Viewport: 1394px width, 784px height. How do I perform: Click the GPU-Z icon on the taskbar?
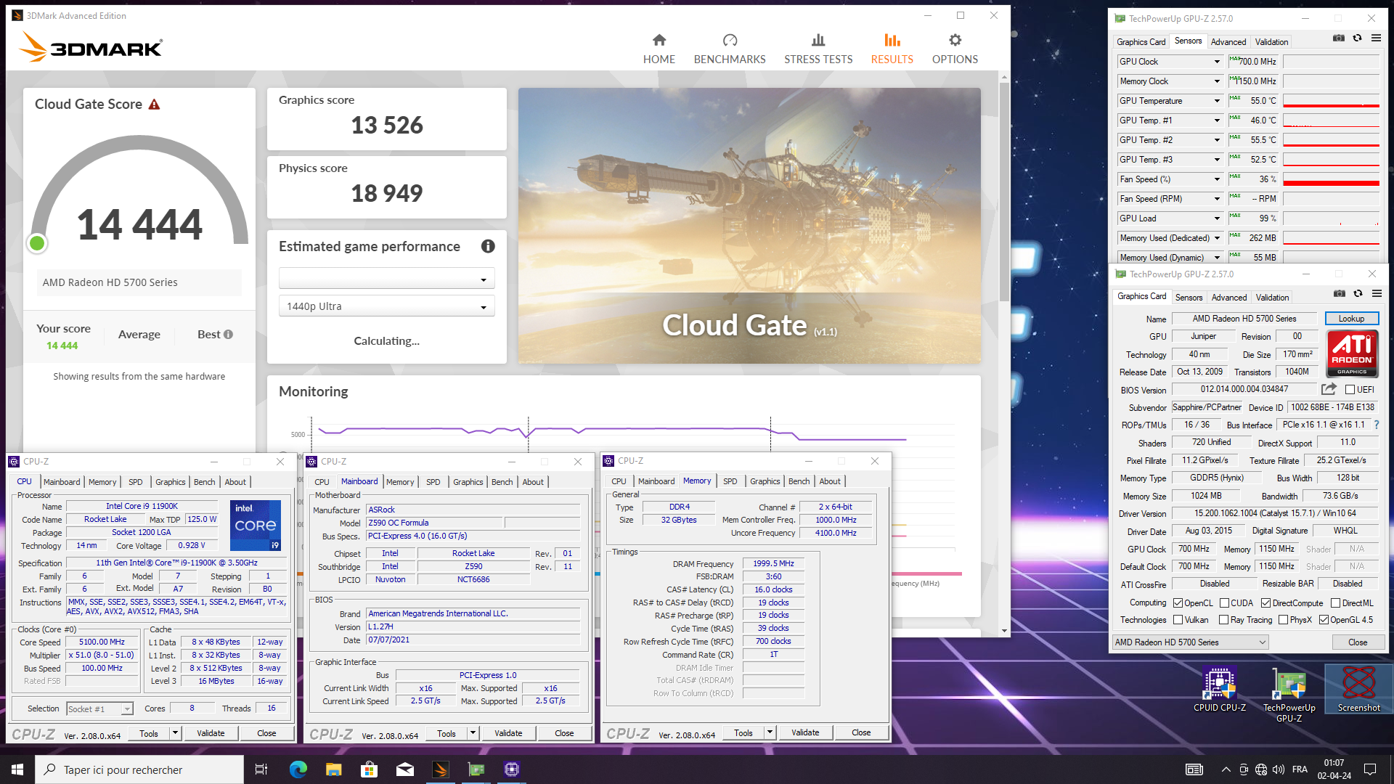(x=476, y=769)
